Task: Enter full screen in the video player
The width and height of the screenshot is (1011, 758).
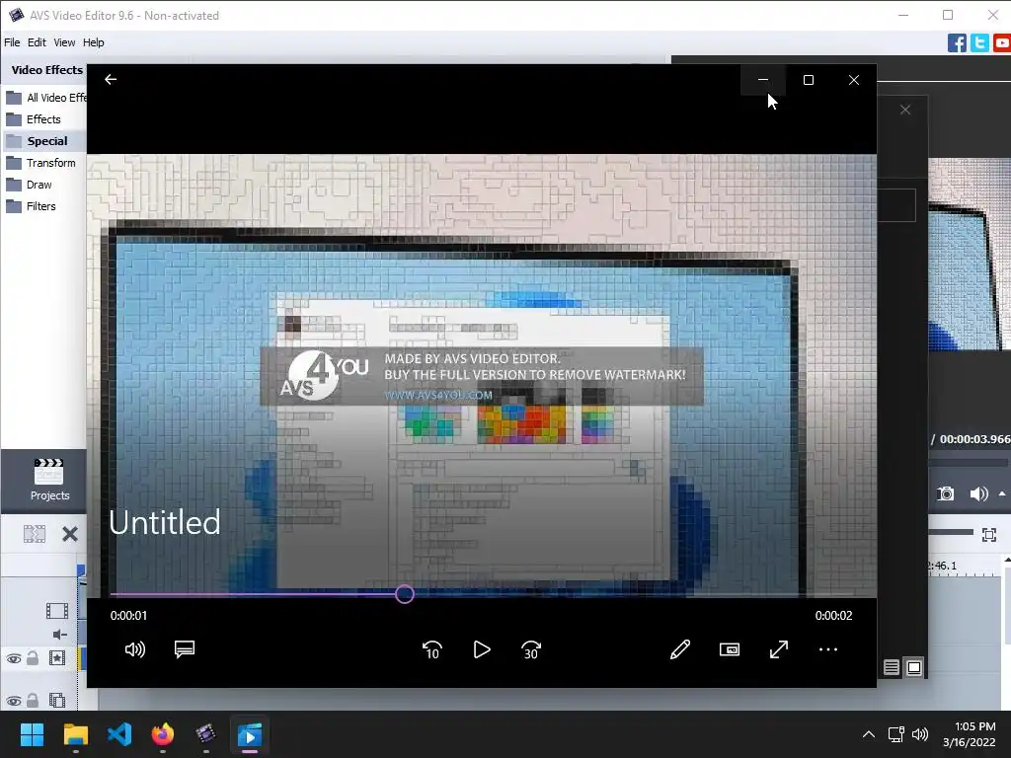Action: pyautogui.click(x=779, y=649)
